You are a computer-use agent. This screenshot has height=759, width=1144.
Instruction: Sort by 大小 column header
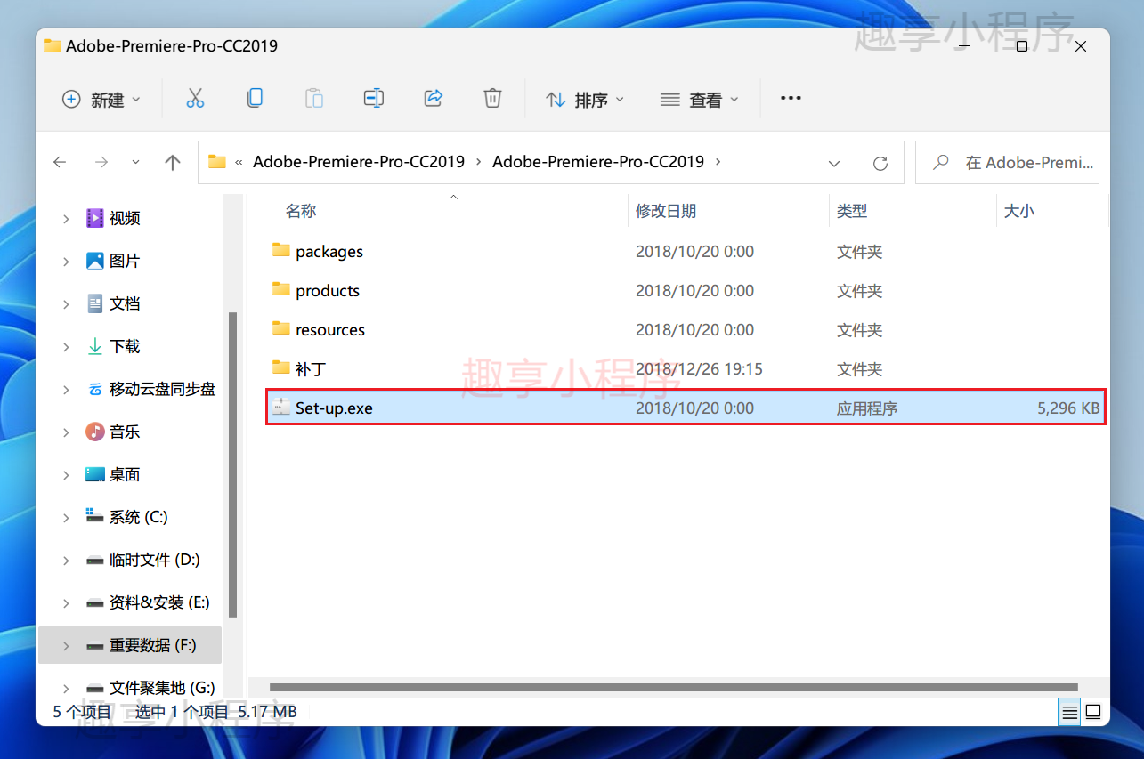[1019, 211]
